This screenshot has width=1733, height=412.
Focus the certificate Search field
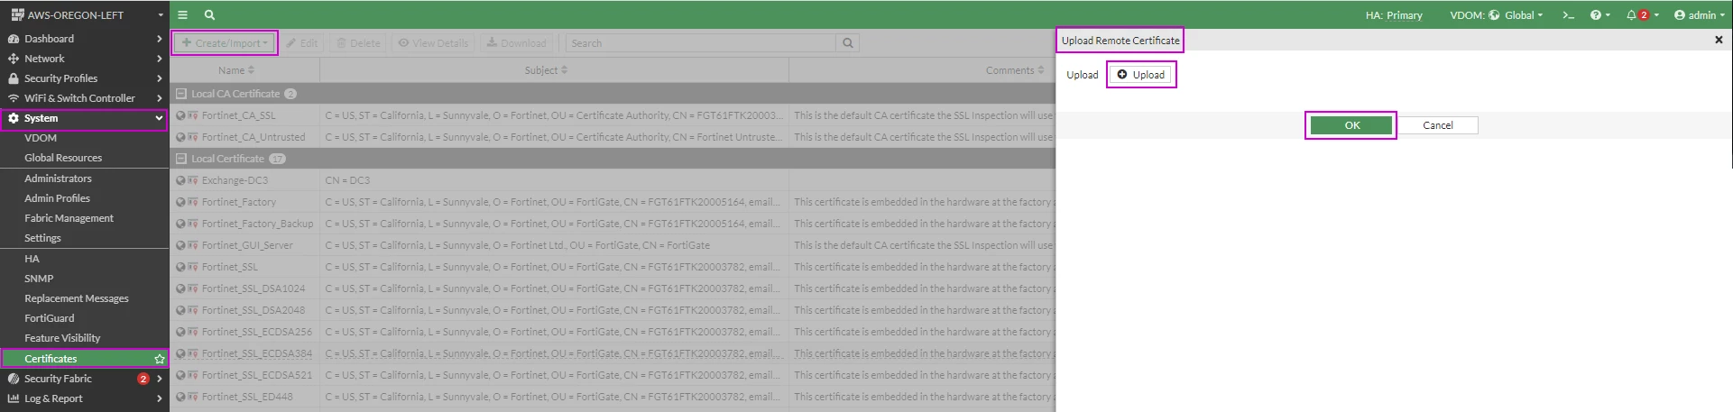[x=701, y=42]
